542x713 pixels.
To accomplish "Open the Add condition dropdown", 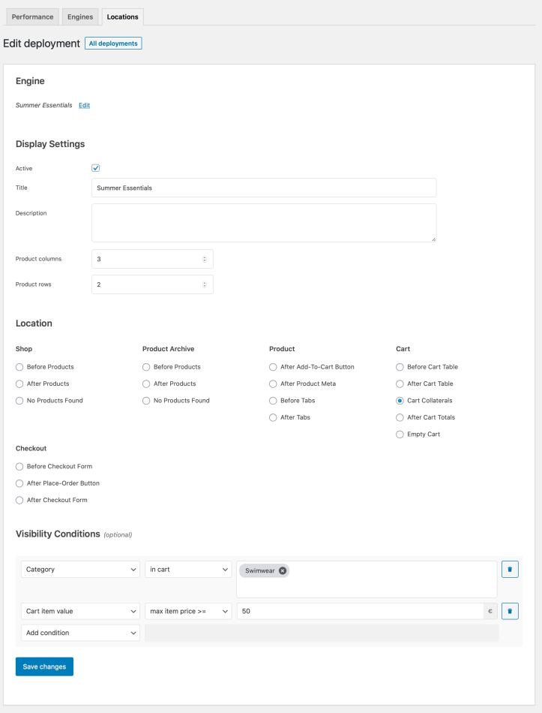I will coord(80,633).
